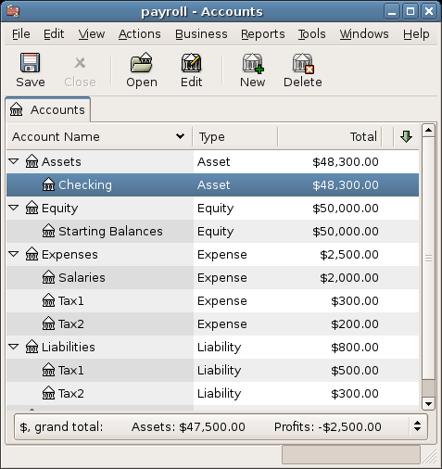Screen dimensions: 442x469
Task: Click the $800.00 Liabilities total
Action: tap(355, 347)
